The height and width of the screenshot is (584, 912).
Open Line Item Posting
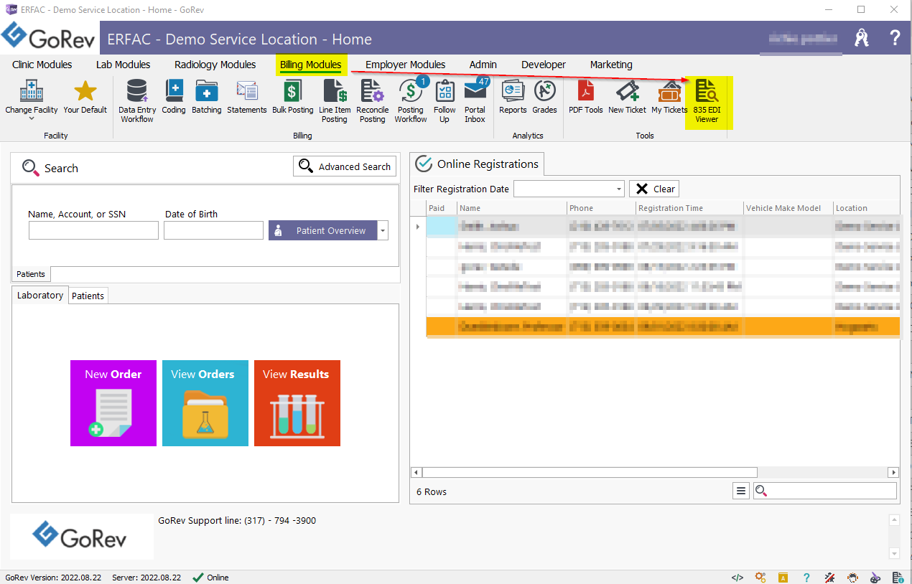click(x=335, y=101)
